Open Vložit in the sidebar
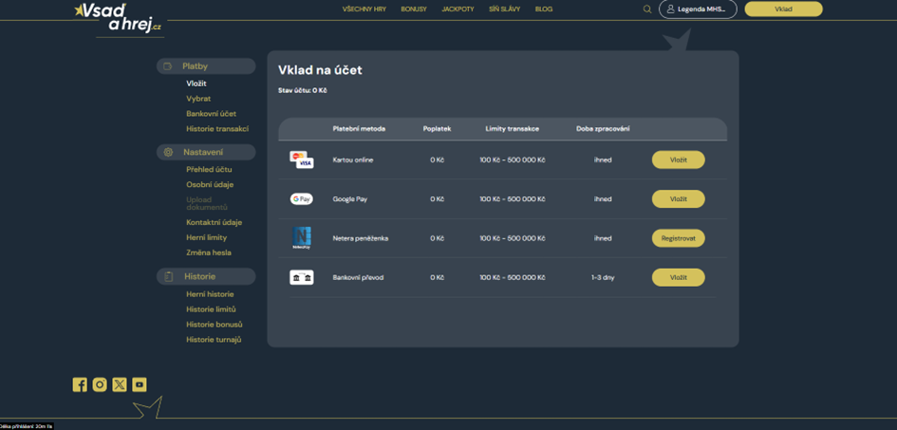897x430 pixels. (x=196, y=84)
